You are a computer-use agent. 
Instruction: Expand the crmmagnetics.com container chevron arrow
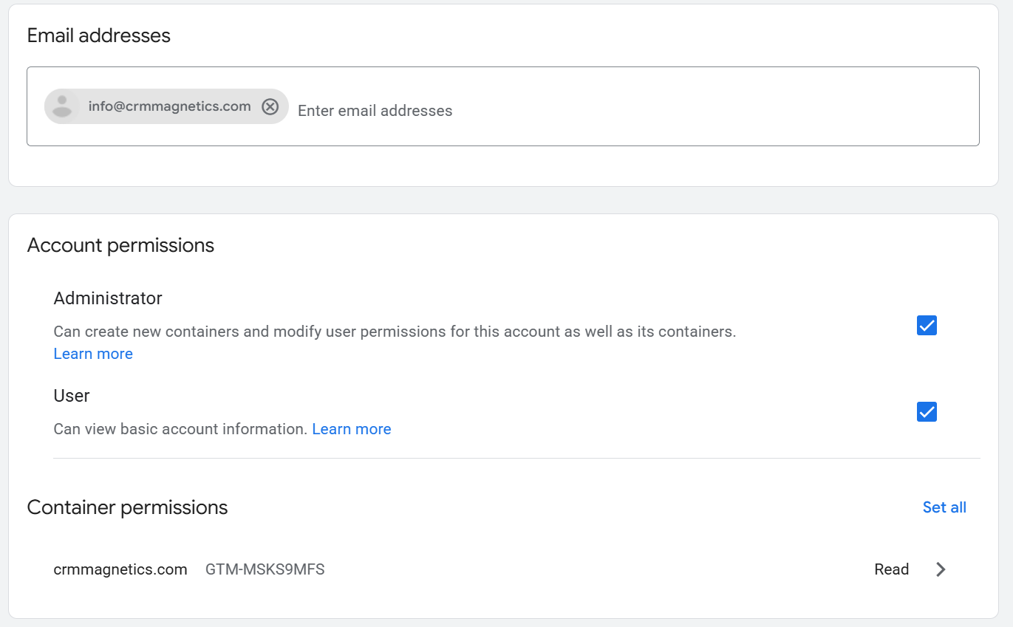point(941,569)
